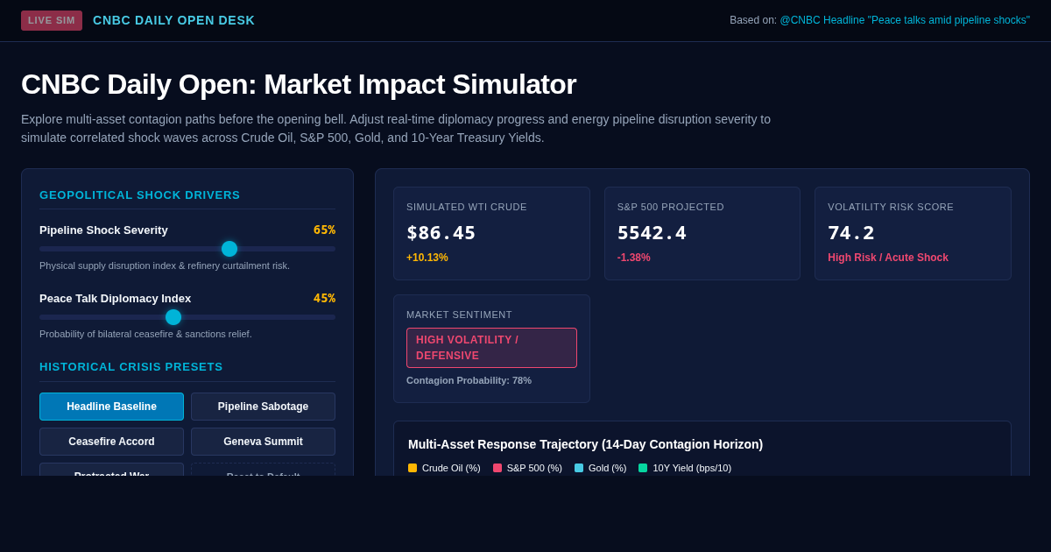The width and height of the screenshot is (1051, 552).
Task: Click the 45% diplomacy index value
Action: 324,298
